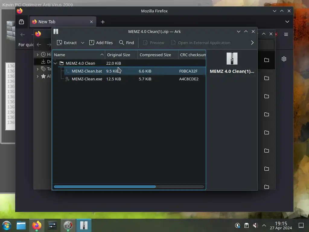309x232 pixels.
Task: Click the Extract button in Ark
Action: pyautogui.click(x=67, y=43)
